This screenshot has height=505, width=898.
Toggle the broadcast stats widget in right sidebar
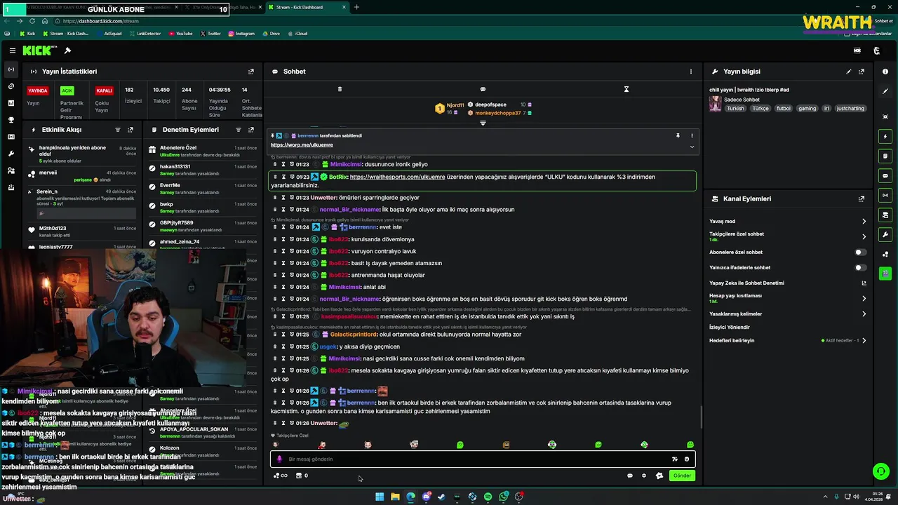click(x=885, y=195)
